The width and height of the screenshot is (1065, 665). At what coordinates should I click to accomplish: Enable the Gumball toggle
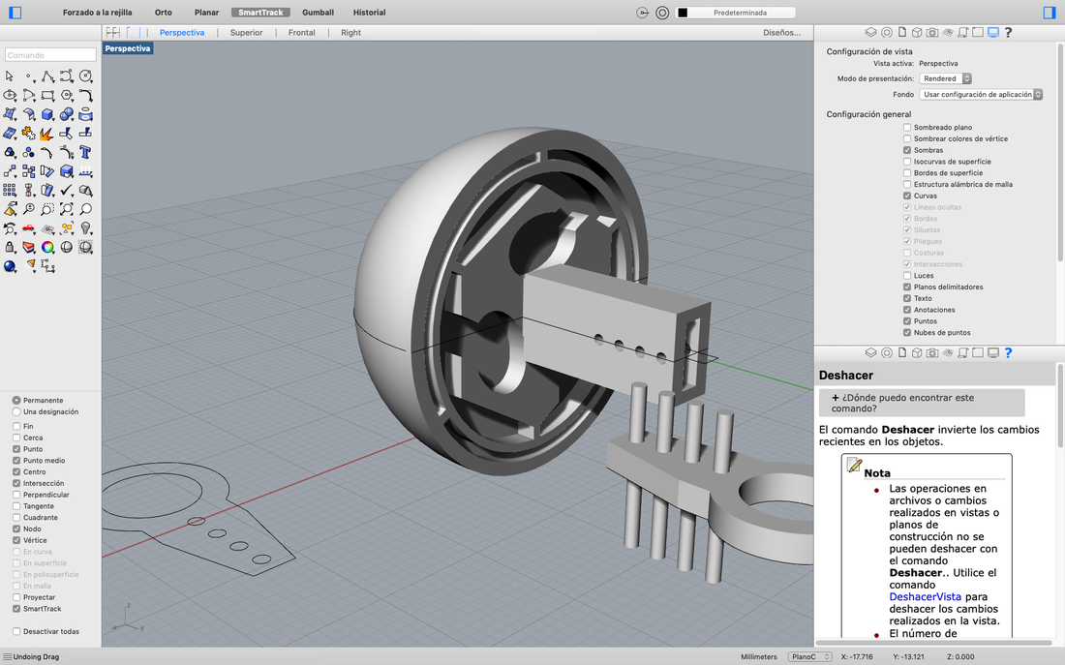click(318, 13)
